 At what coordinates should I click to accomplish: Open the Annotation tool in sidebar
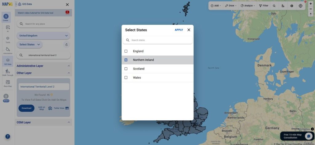click(x=8, y=51)
